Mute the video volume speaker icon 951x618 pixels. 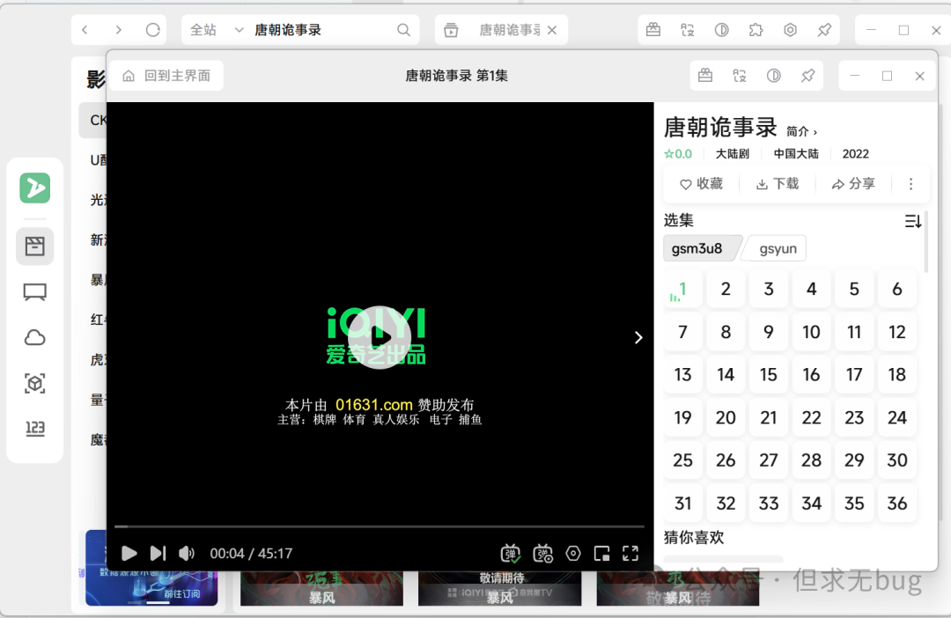point(187,553)
